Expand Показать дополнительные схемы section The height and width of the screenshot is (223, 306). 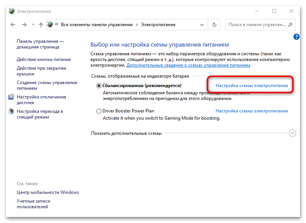292,133
